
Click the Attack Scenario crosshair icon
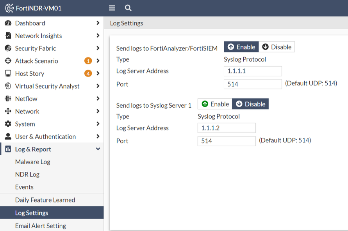point(8,61)
